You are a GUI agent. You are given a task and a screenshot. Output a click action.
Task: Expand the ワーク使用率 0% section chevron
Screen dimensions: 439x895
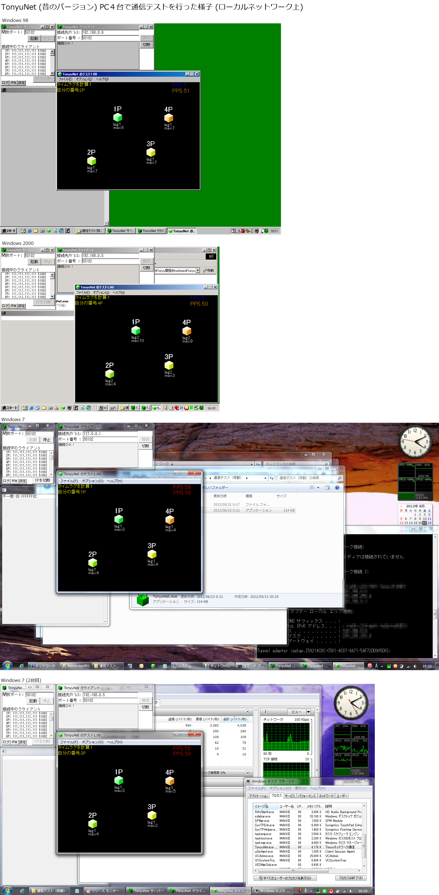(247, 772)
